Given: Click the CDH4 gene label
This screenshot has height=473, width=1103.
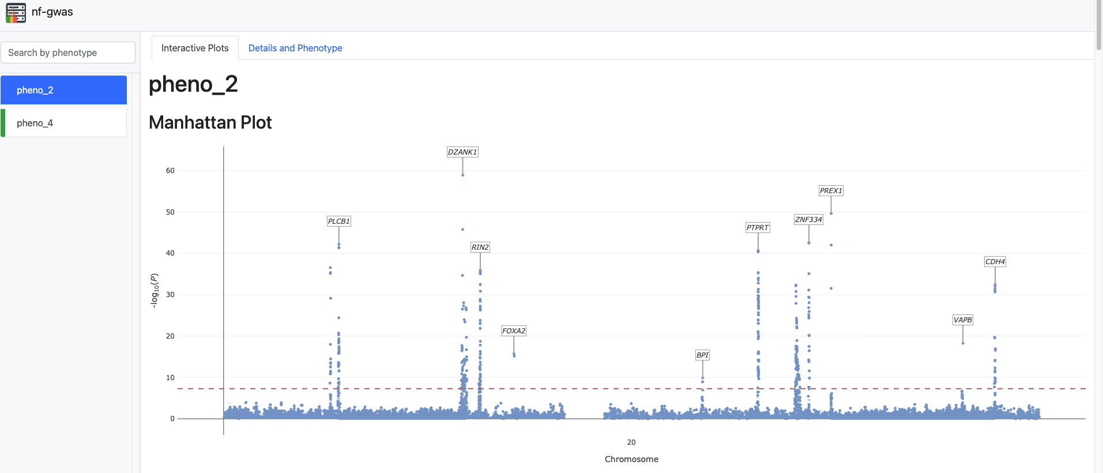Looking at the screenshot, I should [x=995, y=262].
